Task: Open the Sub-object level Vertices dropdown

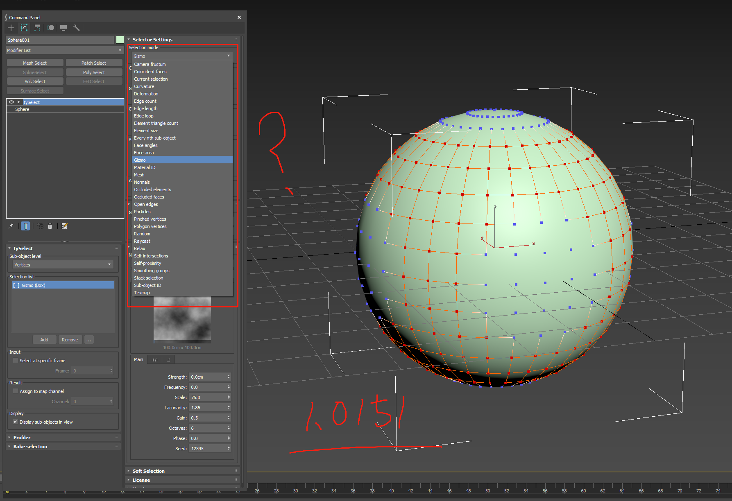Action: tap(62, 265)
